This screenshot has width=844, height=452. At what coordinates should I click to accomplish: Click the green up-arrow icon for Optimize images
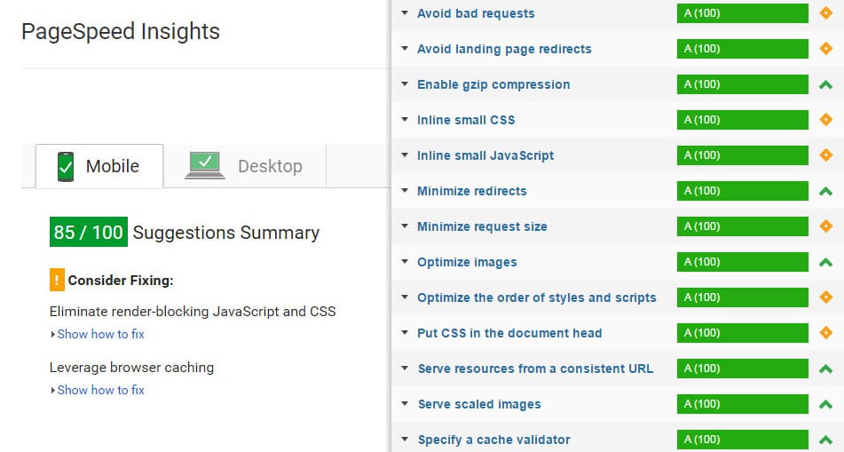825,262
